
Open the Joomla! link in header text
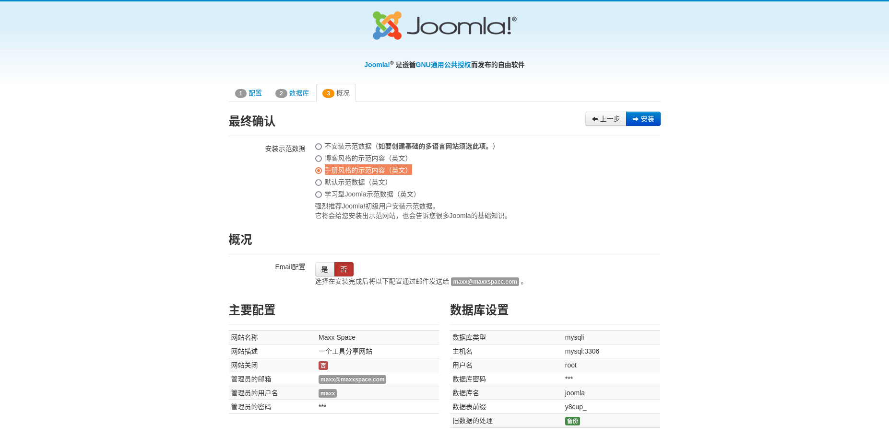[377, 65]
